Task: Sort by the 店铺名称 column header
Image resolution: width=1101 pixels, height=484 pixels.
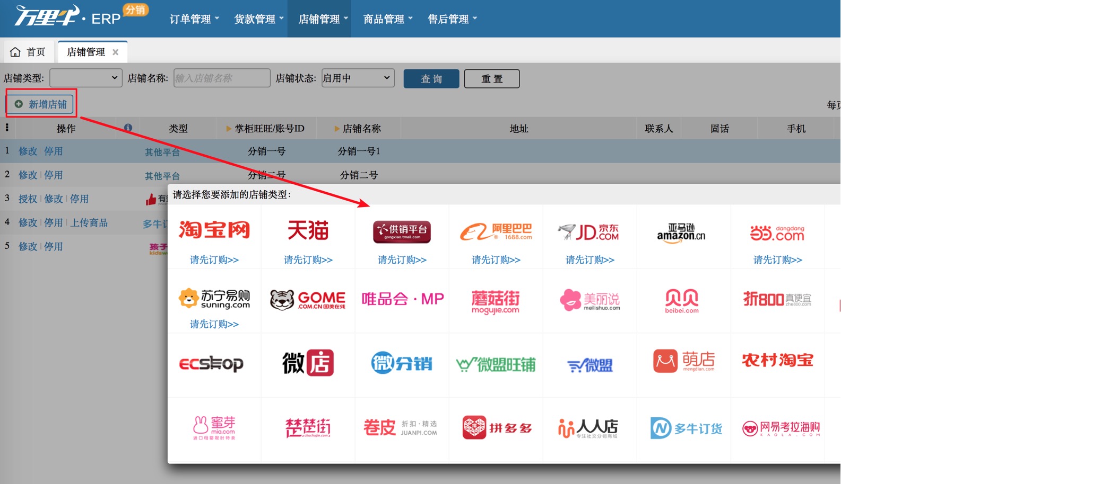Action: (358, 129)
